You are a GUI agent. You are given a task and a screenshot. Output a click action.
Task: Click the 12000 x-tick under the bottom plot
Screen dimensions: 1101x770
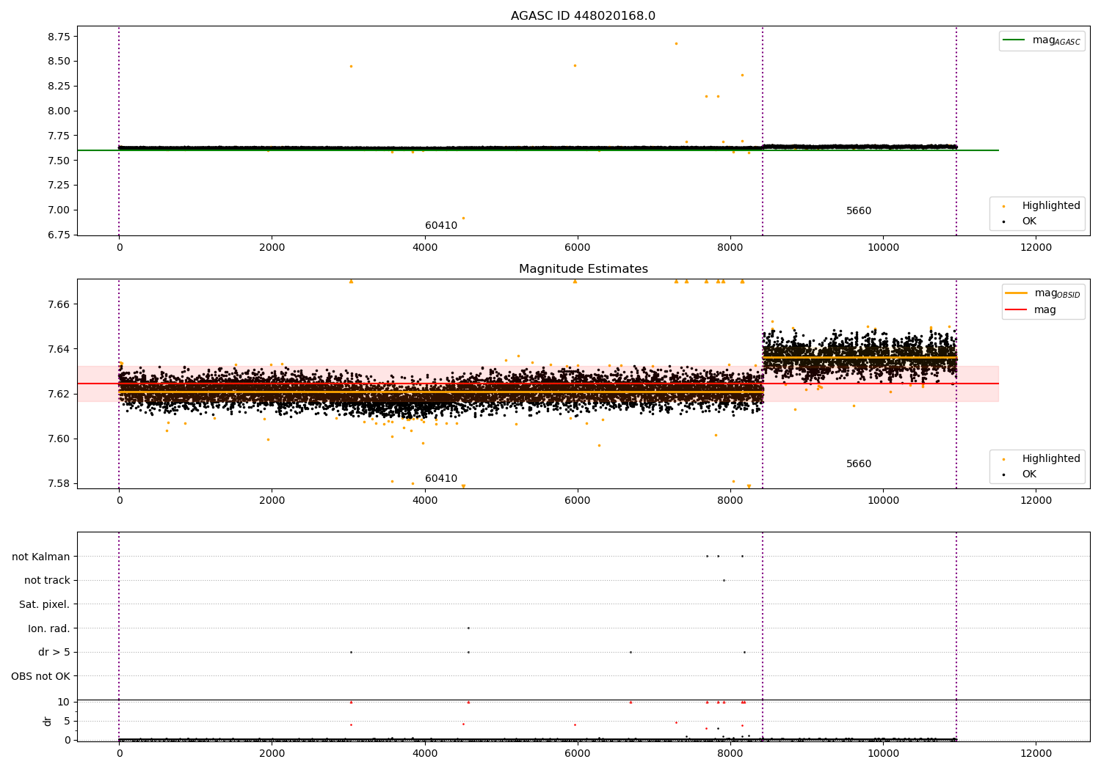(1036, 753)
